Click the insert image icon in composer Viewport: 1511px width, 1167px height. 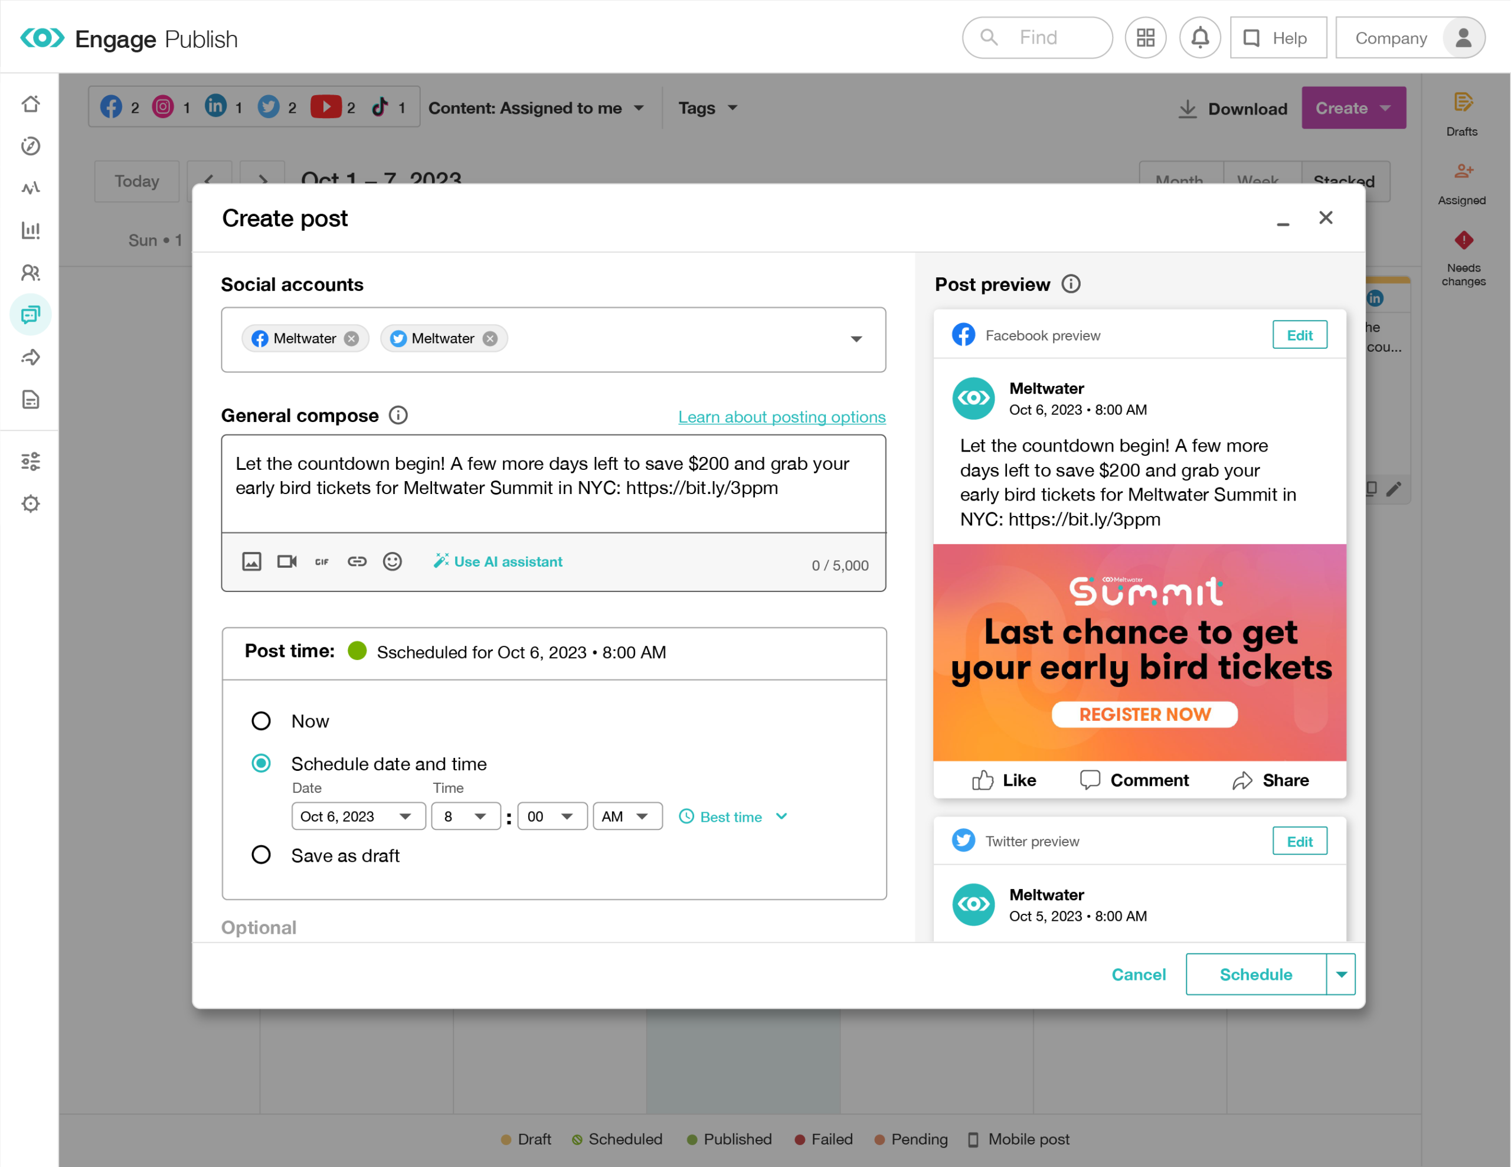pyautogui.click(x=251, y=561)
